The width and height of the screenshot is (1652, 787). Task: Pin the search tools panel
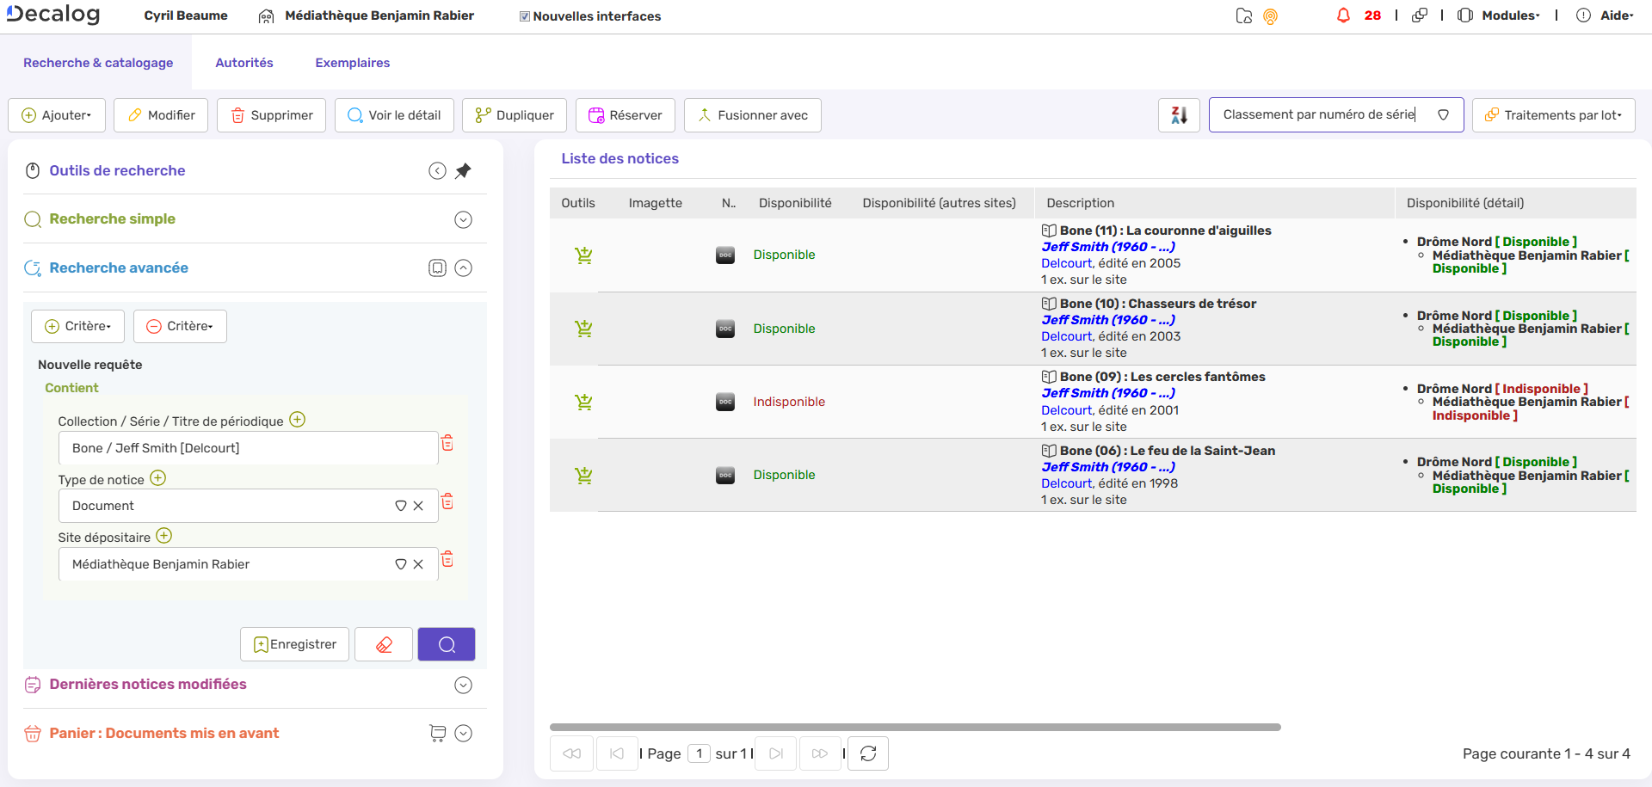point(463,170)
